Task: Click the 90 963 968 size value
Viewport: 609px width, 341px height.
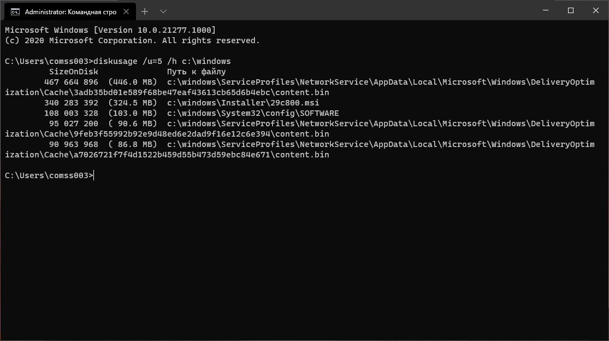Action: [x=74, y=144]
